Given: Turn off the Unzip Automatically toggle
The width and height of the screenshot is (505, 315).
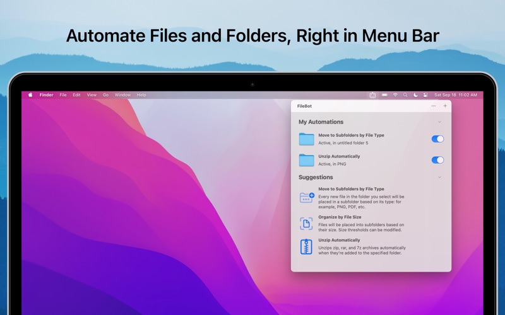Looking at the screenshot, I should [x=437, y=160].
